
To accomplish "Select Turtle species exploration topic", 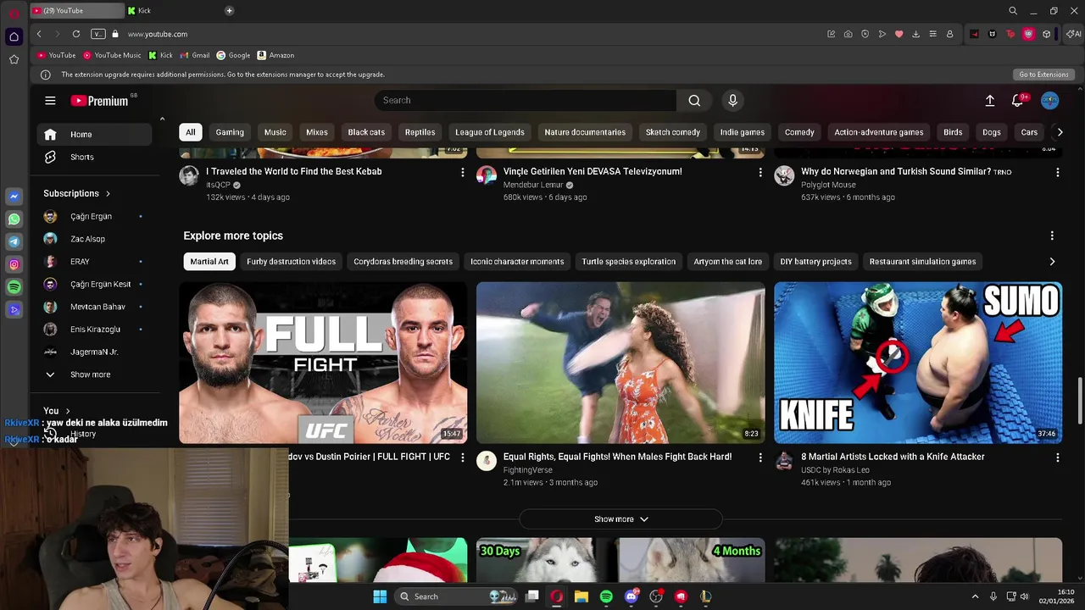I will click(629, 262).
